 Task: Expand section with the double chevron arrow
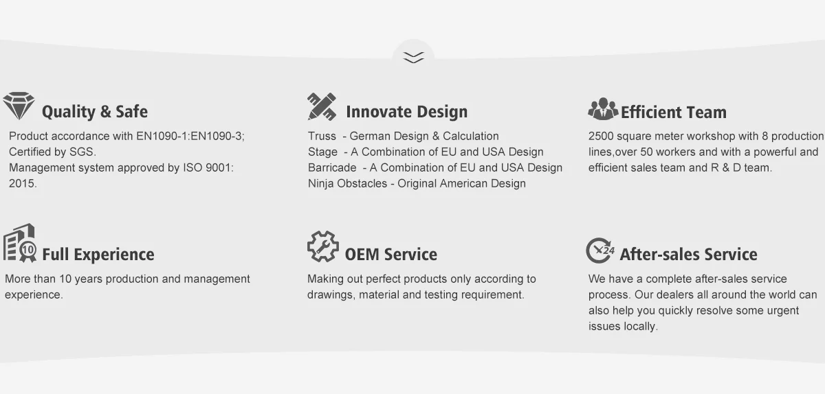(413, 58)
